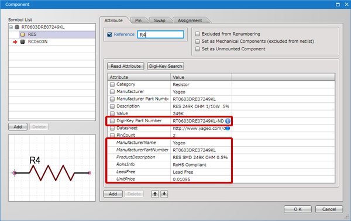
Task: Select the RC0603N footprint row
Action: (x=52, y=42)
